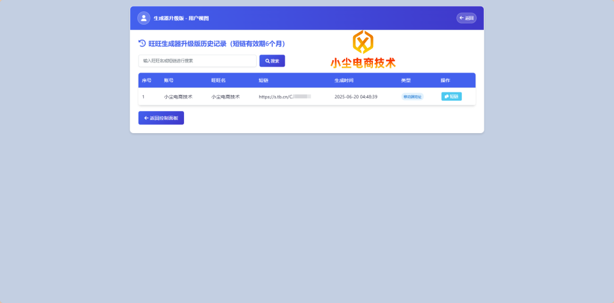Click the orange 小尘电商技术 watermark text
Viewport: 614px width, 303px height.
click(363, 62)
